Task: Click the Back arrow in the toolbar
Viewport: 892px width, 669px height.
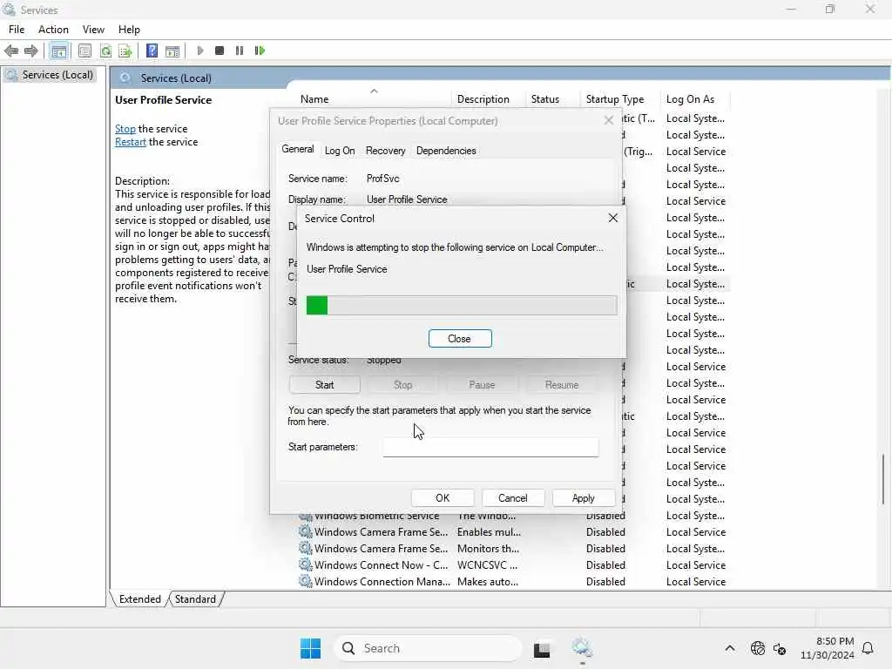Action: click(x=11, y=51)
